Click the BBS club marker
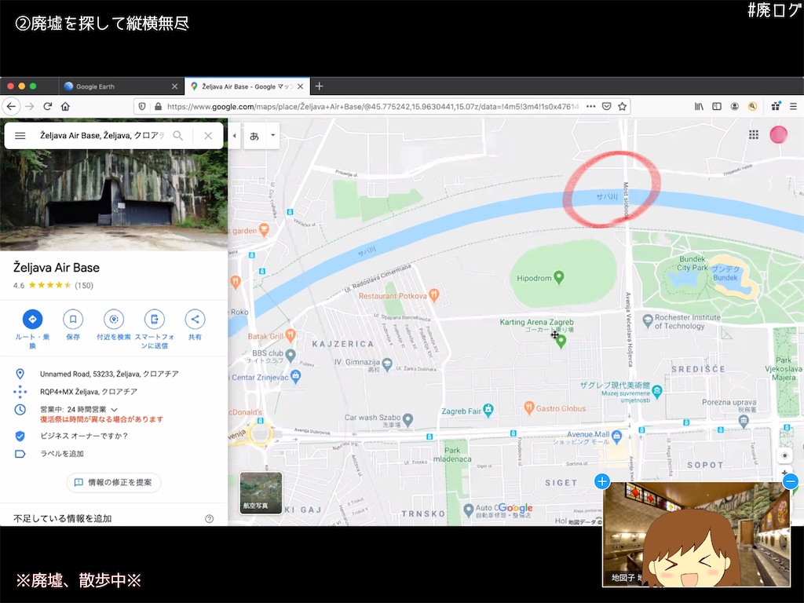This screenshot has height=603, width=804. (x=291, y=355)
